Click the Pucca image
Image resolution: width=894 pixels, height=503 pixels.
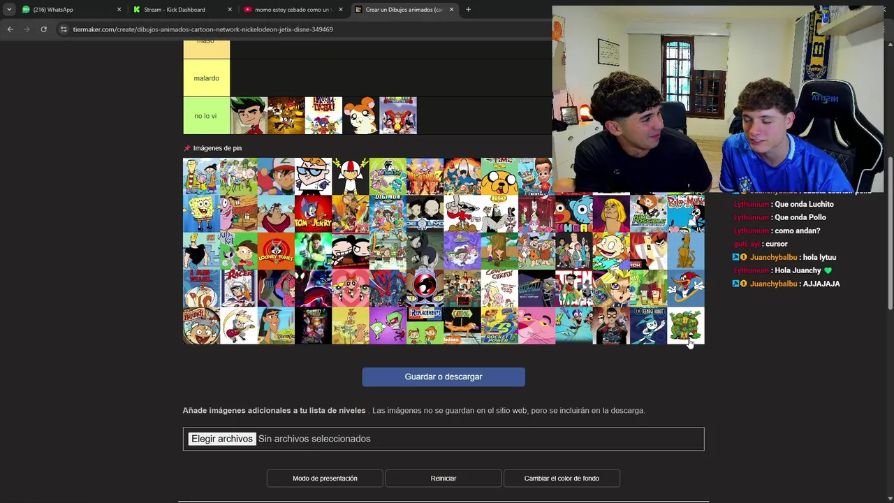pos(351,251)
